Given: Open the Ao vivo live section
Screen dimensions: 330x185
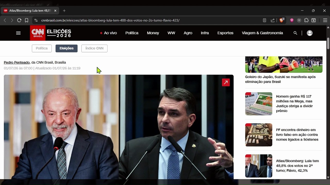Looking at the screenshot, I should pyautogui.click(x=109, y=33).
